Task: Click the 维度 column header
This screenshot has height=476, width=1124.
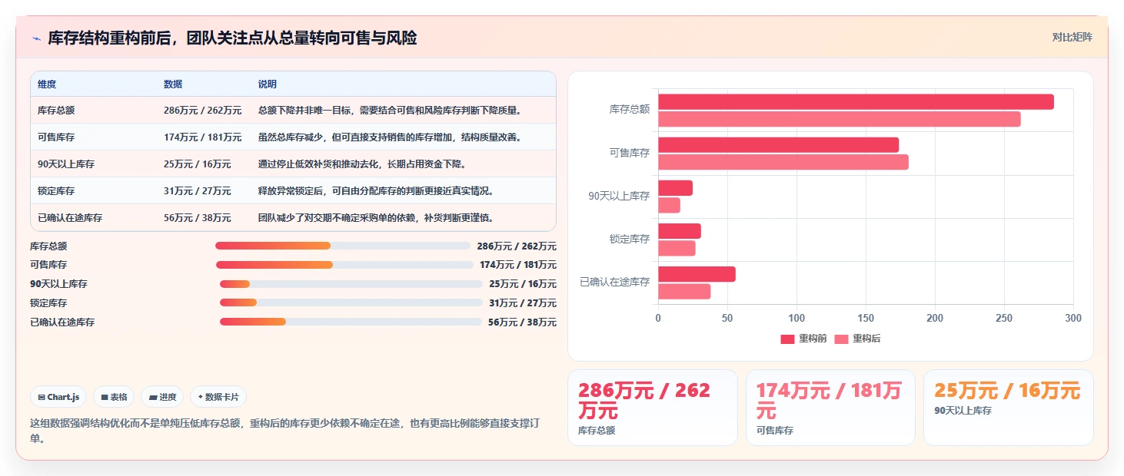Action: click(47, 84)
